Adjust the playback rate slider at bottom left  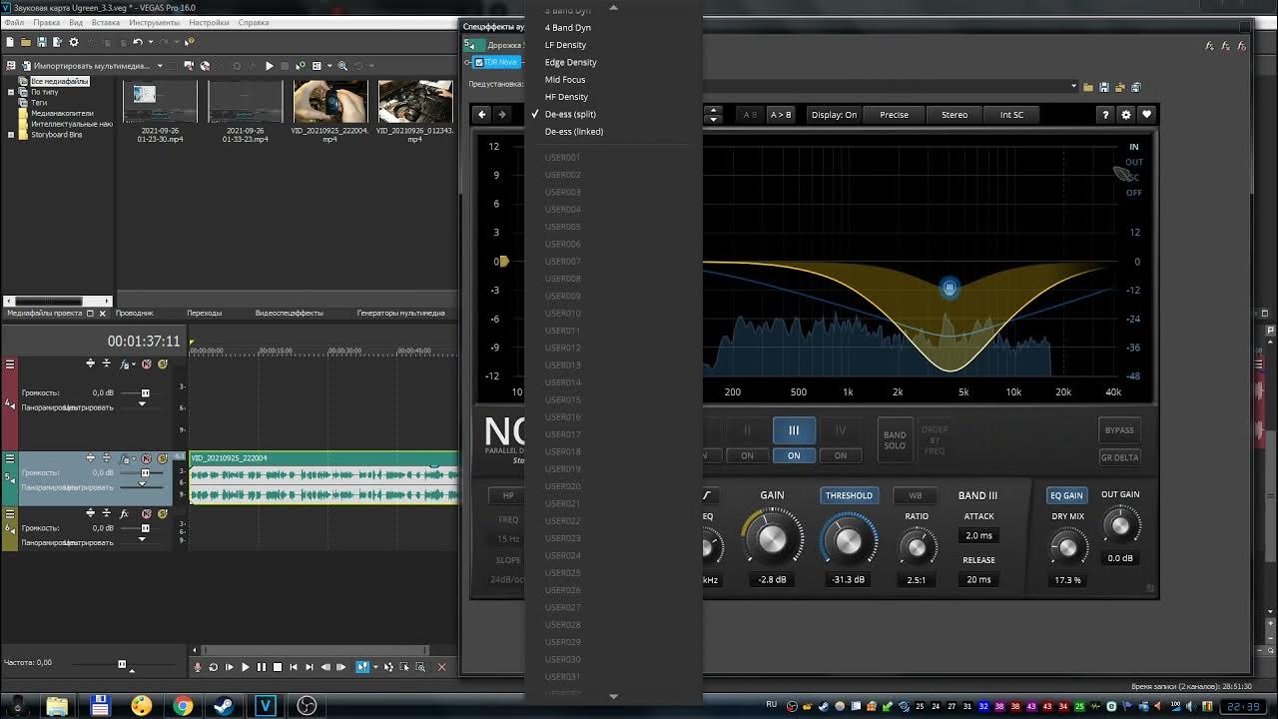(x=122, y=663)
